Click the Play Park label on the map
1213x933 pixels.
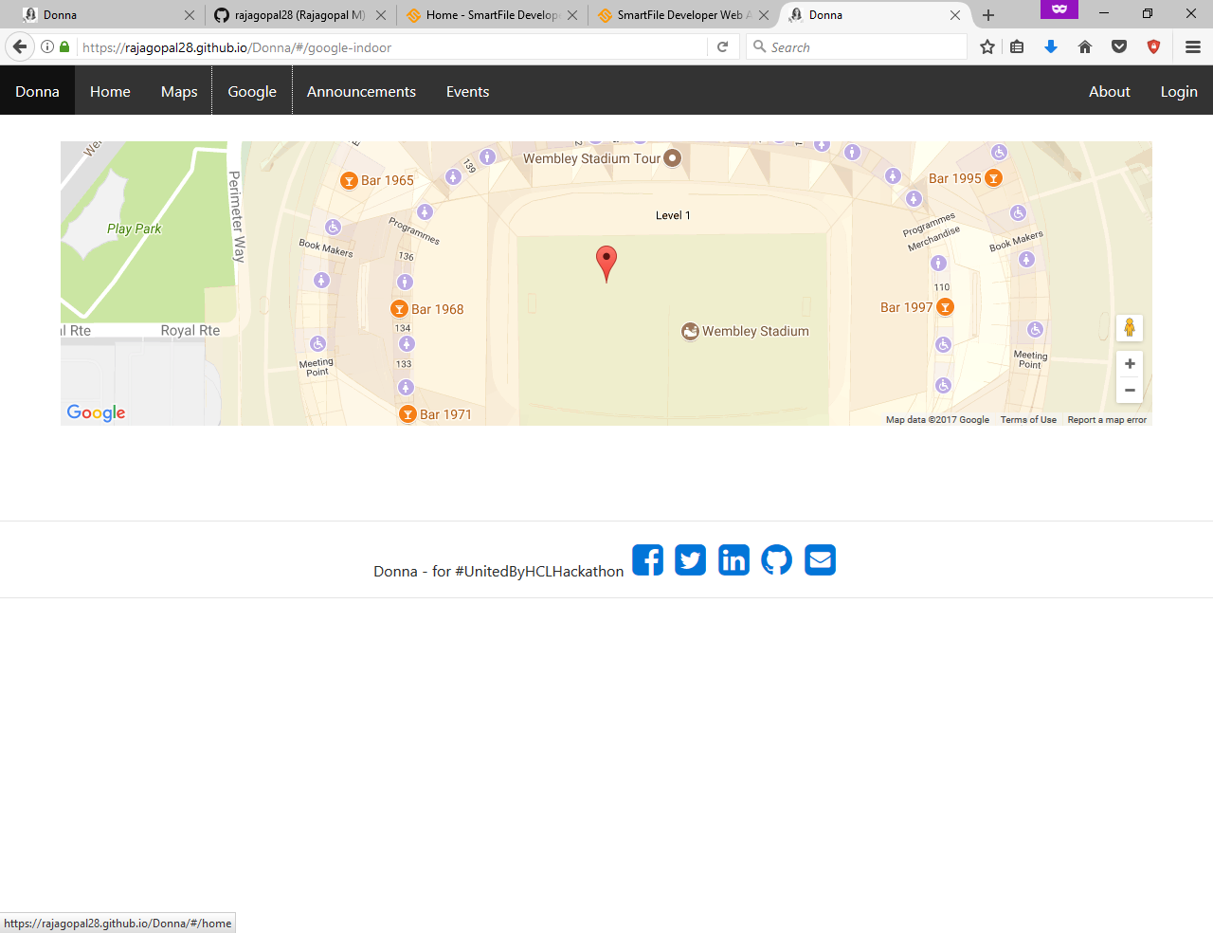(x=134, y=229)
